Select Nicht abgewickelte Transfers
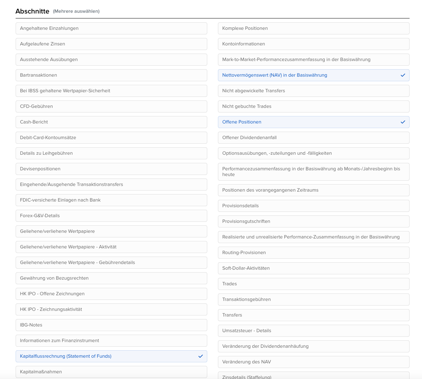The image size is (422, 379). pos(313,91)
